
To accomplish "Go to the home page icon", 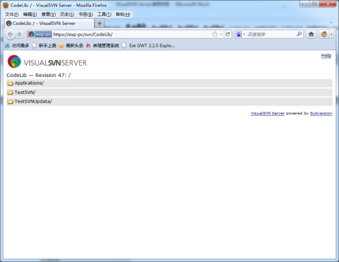I will 311,34.
